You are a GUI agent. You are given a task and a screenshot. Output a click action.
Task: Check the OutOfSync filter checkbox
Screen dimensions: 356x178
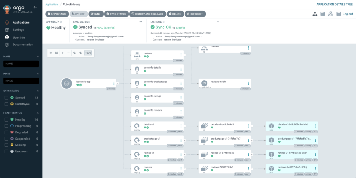tap(6, 104)
